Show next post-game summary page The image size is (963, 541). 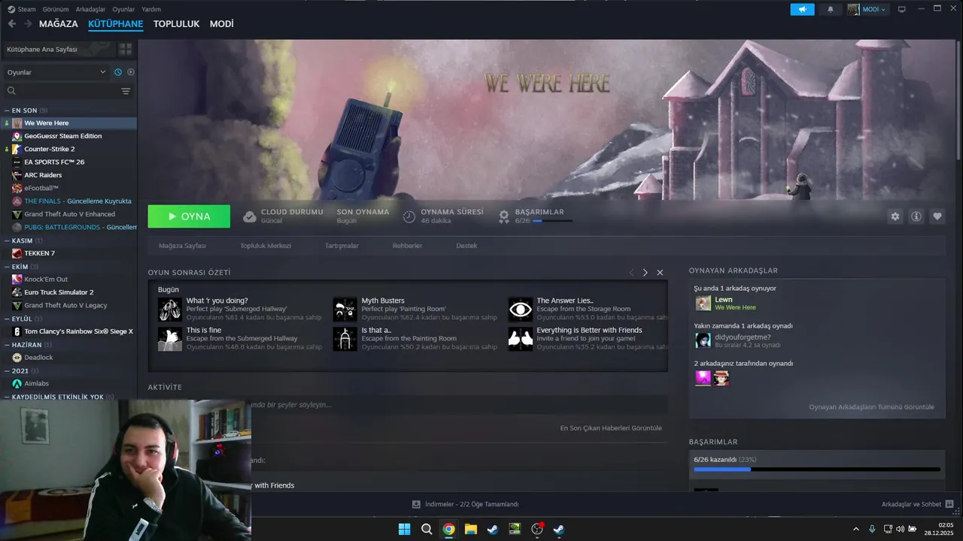[x=645, y=272]
